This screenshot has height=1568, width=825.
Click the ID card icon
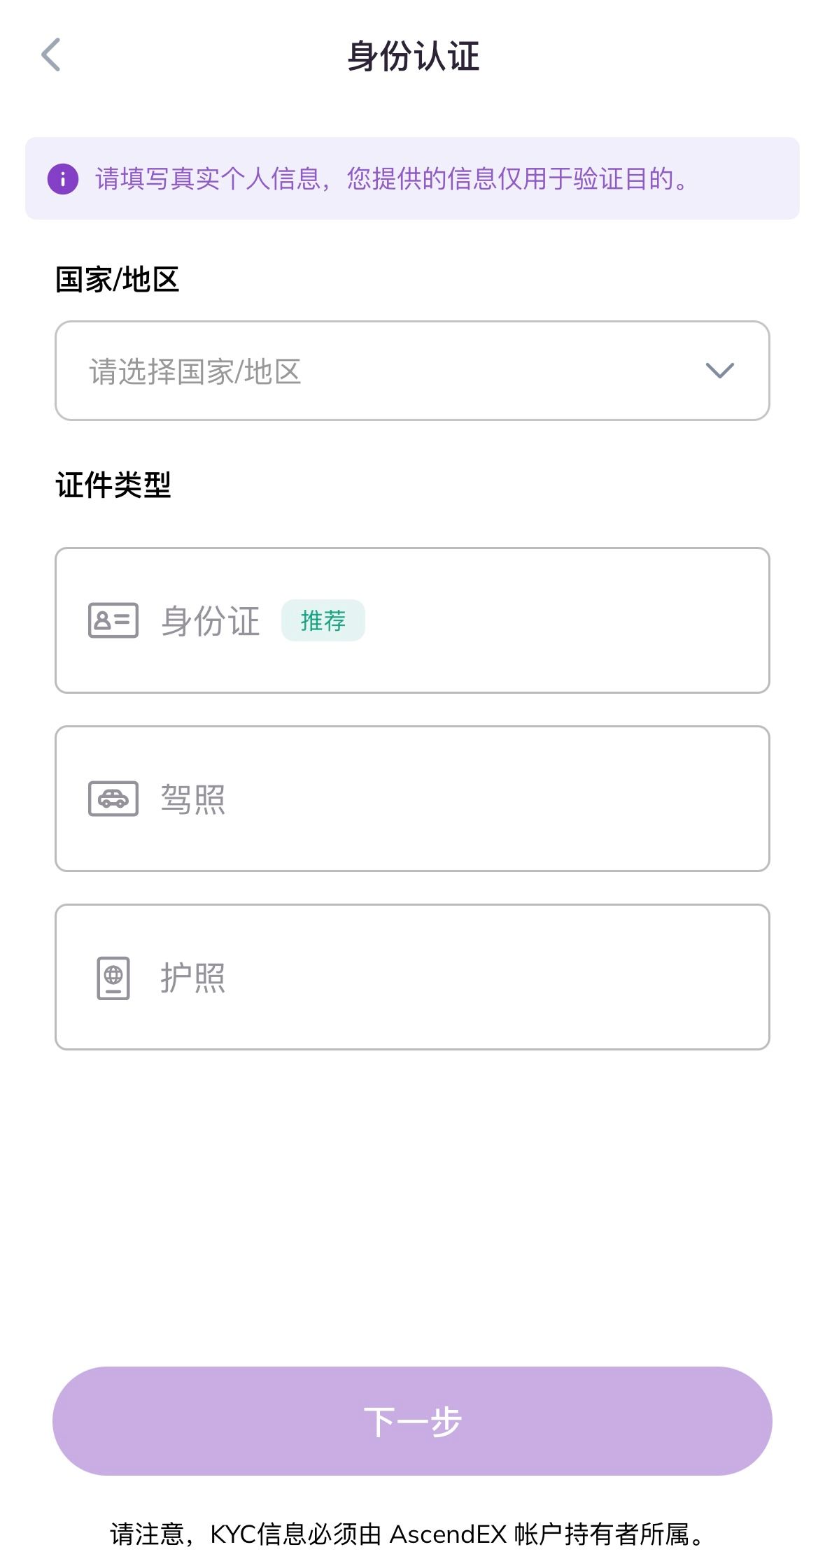click(113, 620)
